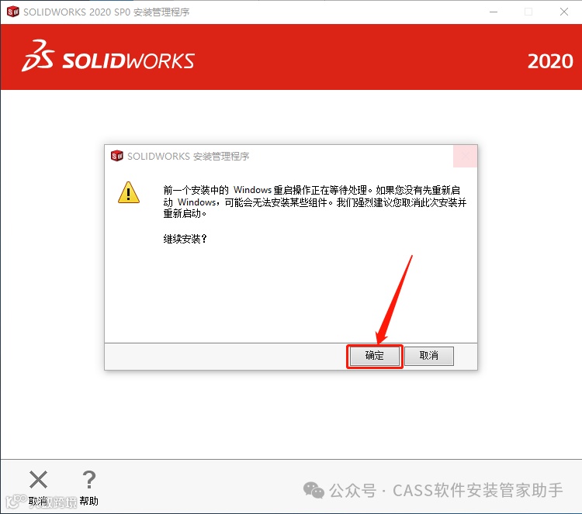Click the red arrow annotation pointing to 确定

(x=394, y=300)
